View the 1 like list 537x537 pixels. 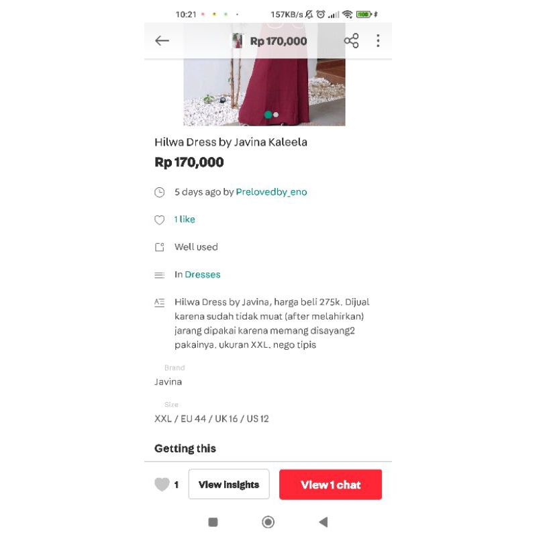click(x=185, y=219)
